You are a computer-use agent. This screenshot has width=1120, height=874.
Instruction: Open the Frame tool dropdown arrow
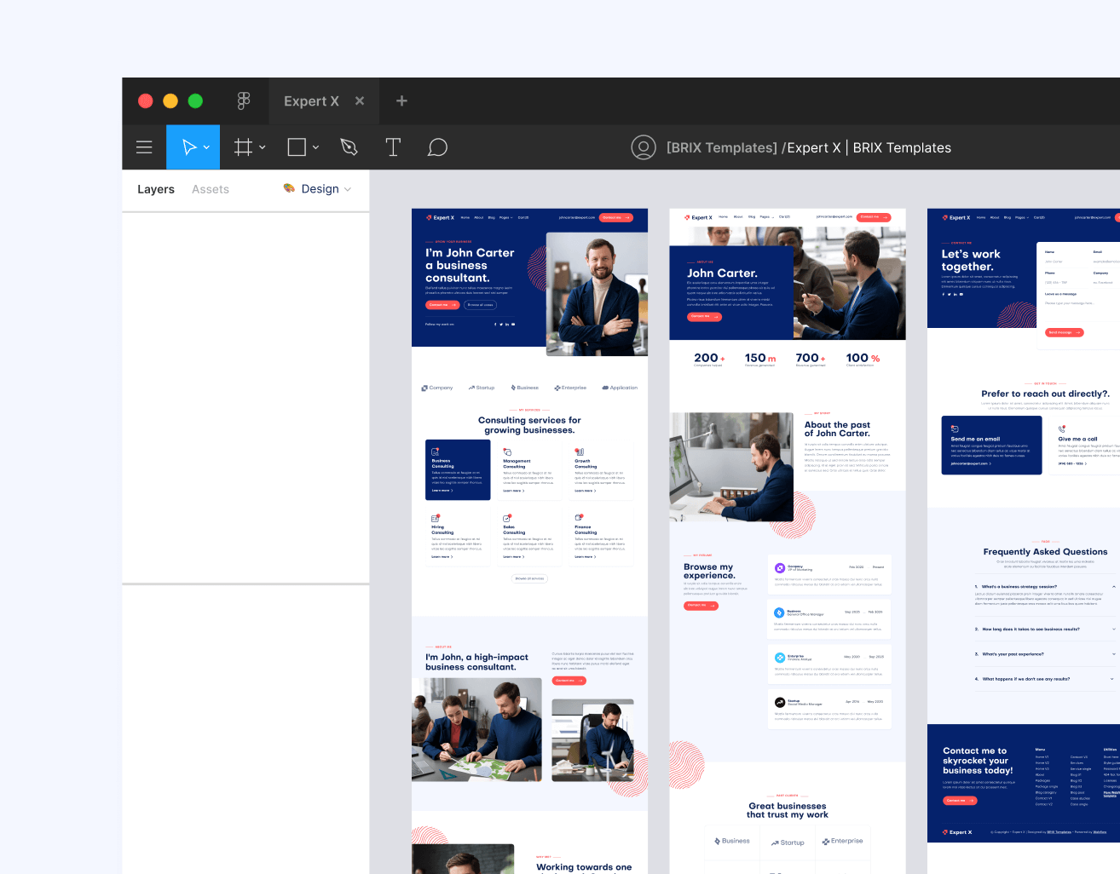262,147
